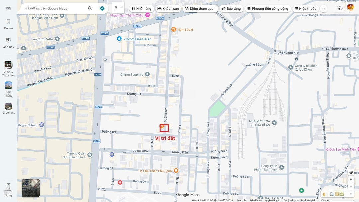The height and width of the screenshot is (202, 359).
Task: Activate the Street View pegman
Action: [x=323, y=194]
